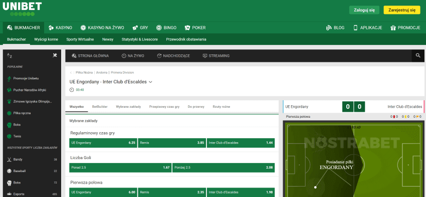Click the Bukmacher football icon
Screen dimensions: 426x197
(10, 27)
